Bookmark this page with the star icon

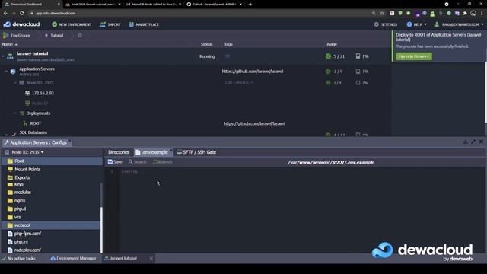382,14
